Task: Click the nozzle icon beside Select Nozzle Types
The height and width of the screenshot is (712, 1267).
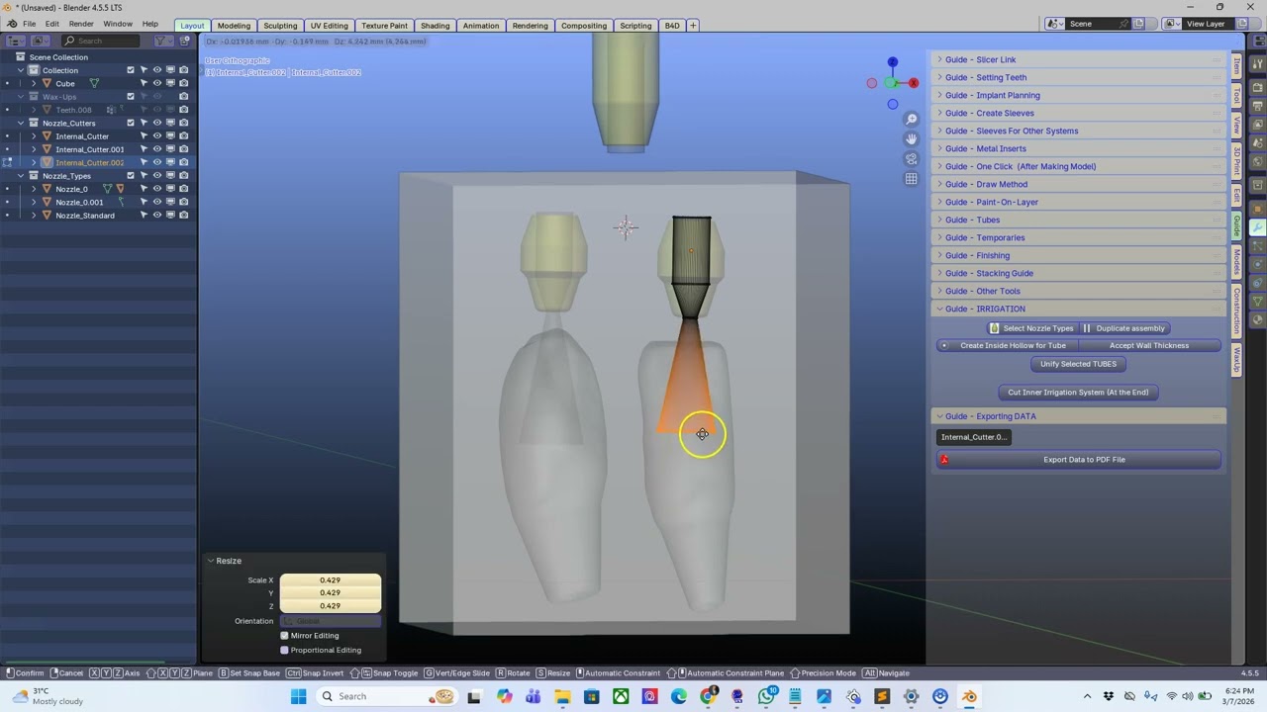Action: pyautogui.click(x=995, y=328)
